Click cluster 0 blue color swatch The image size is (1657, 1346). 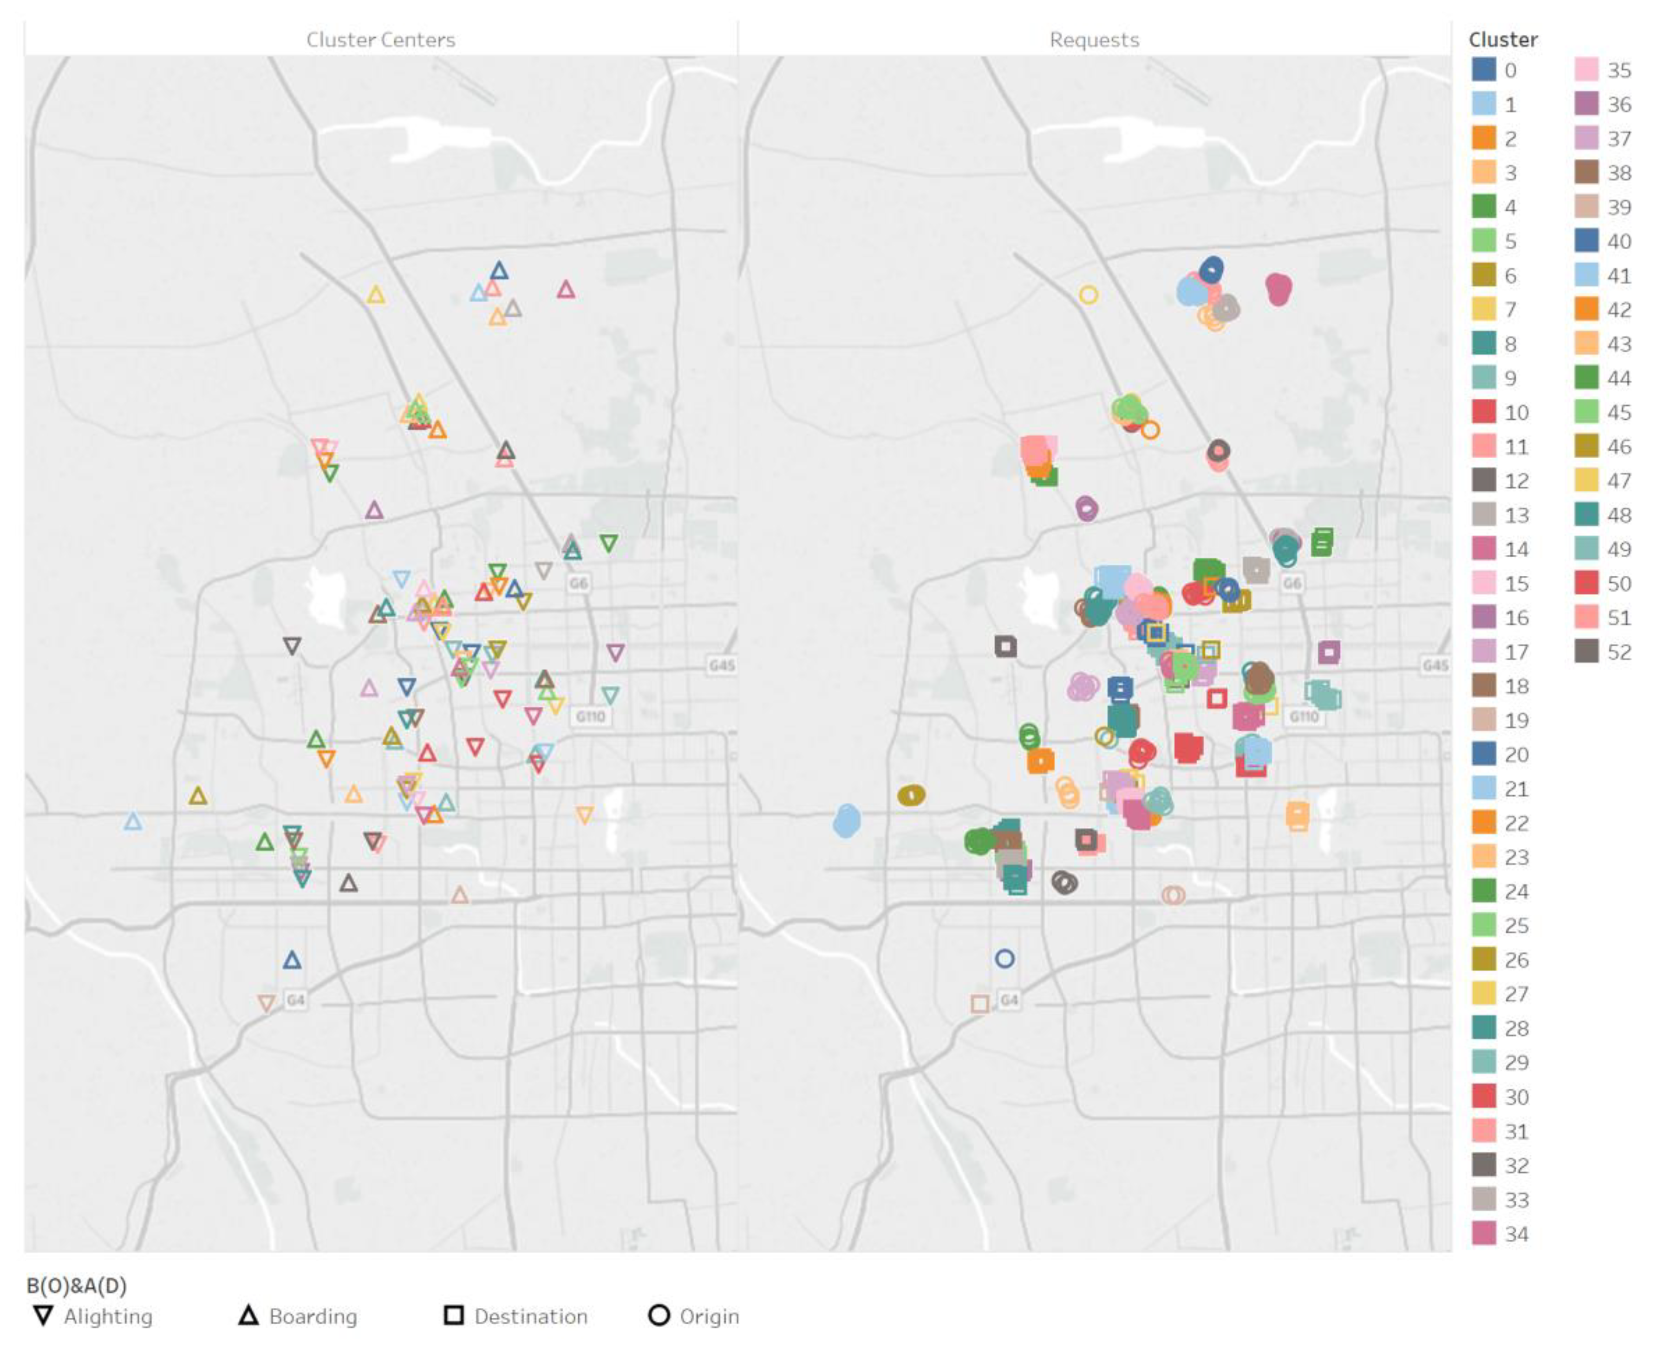1484,70
